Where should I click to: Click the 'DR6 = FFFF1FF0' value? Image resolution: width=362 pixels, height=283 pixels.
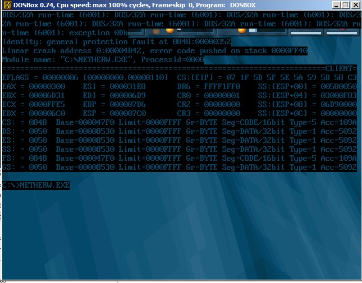(209, 86)
